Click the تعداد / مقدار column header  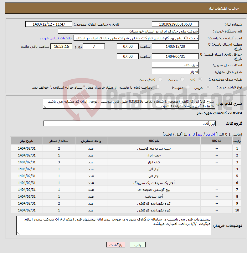click(x=59, y=141)
